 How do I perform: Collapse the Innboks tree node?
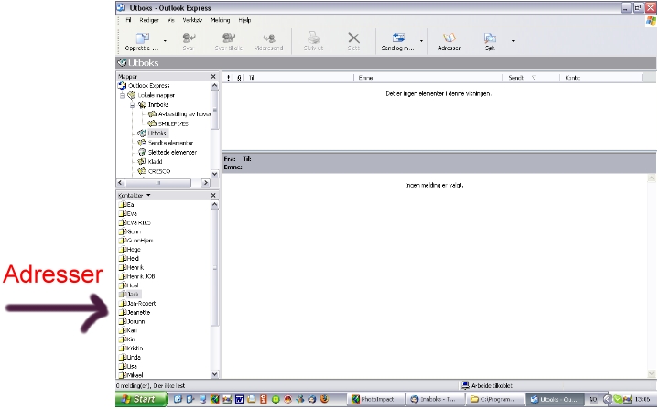tap(133, 105)
